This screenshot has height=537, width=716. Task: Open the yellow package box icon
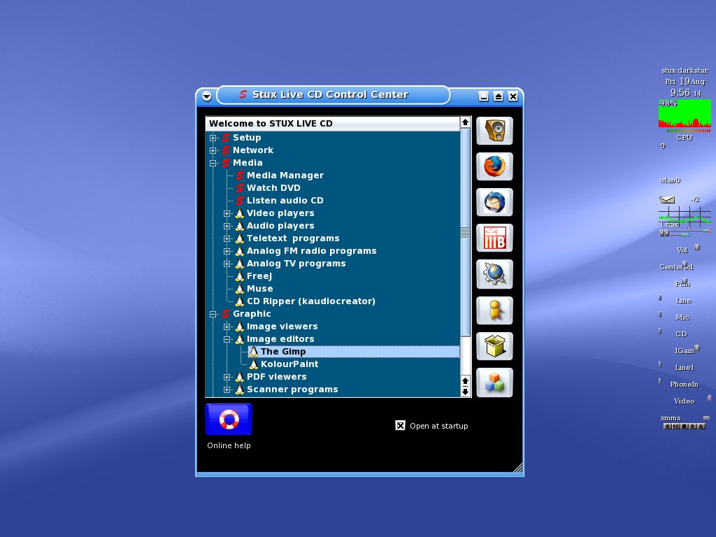[x=494, y=346]
